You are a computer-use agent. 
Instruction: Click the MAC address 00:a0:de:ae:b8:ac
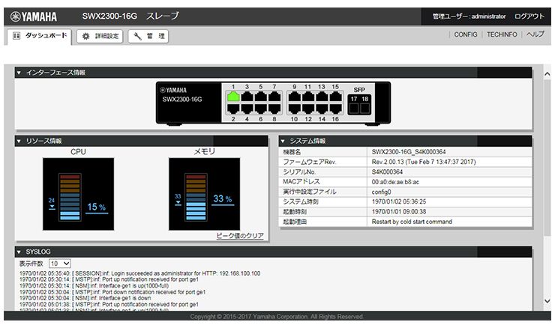tap(395, 182)
